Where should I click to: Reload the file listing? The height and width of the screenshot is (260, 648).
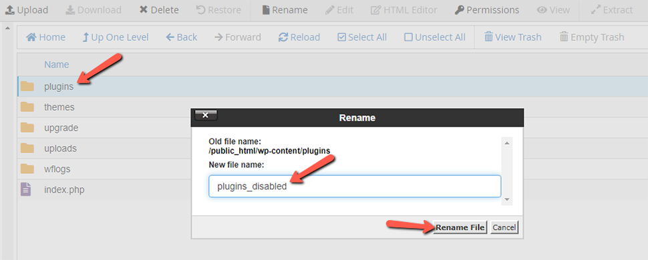(x=299, y=37)
